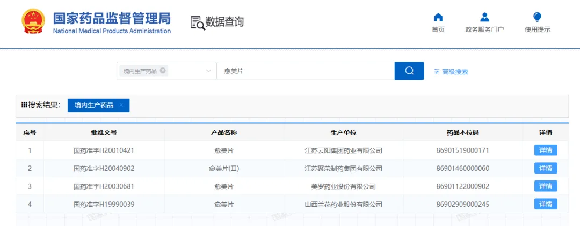
Task: Click the 使用提示 label
Action: (538, 30)
